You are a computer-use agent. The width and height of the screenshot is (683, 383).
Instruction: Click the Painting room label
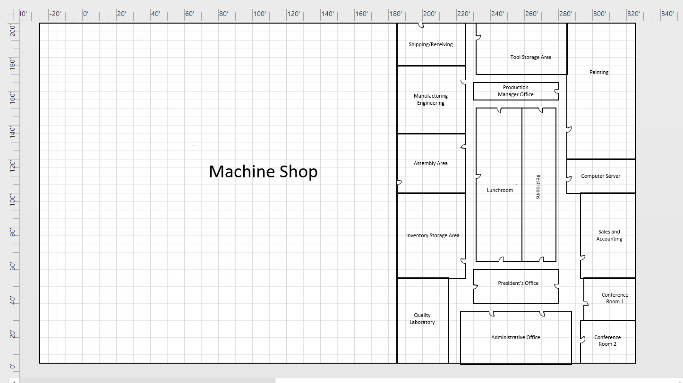(598, 72)
